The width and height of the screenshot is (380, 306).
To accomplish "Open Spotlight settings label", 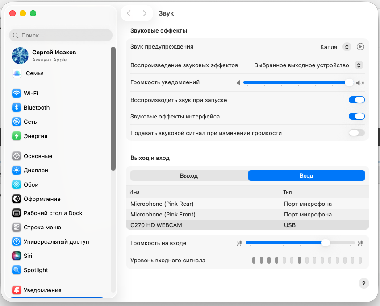I will click(36, 270).
